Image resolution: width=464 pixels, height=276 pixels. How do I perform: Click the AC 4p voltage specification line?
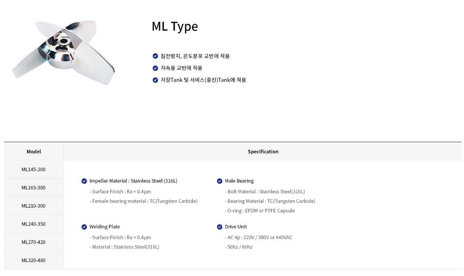coord(258,237)
